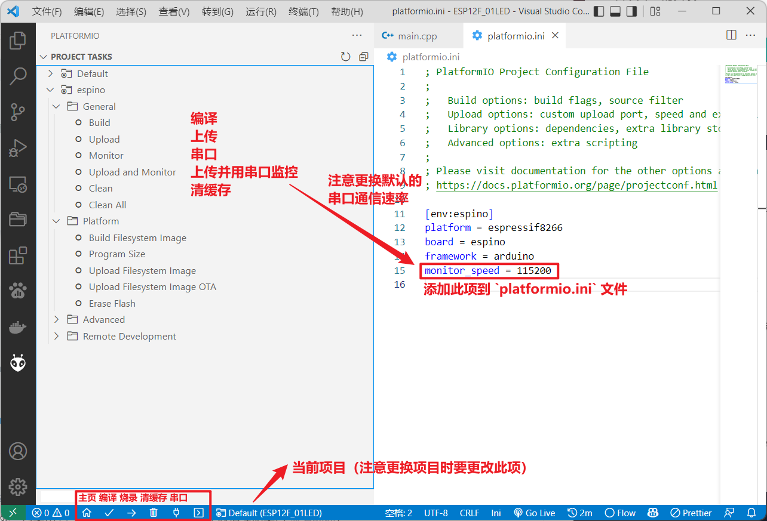This screenshot has height=521, width=767.
Task: Open Customize Layout in title bar
Action: coord(655,11)
